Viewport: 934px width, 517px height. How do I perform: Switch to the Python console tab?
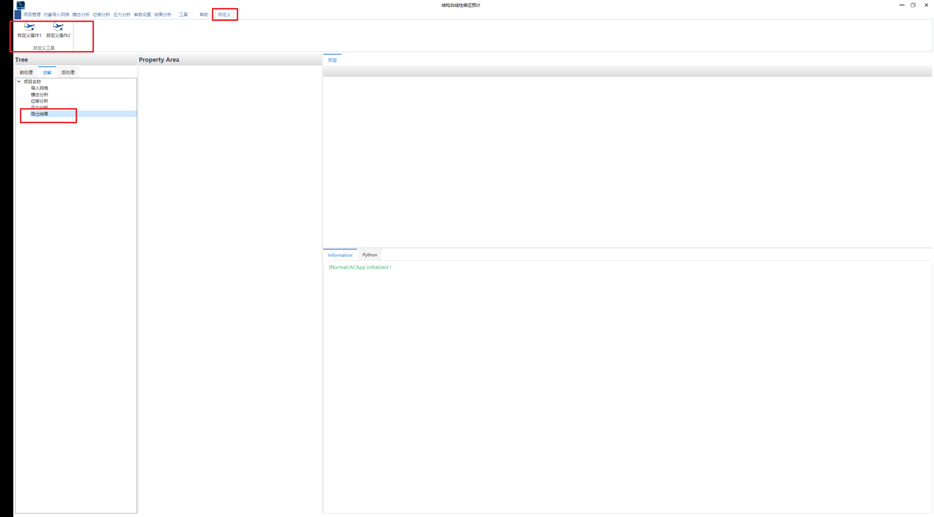pos(369,255)
